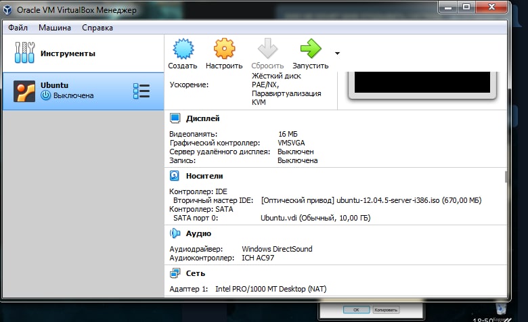Click the Паравиртуализация KVM text
This screenshot has width=528, height=322.
286,98
